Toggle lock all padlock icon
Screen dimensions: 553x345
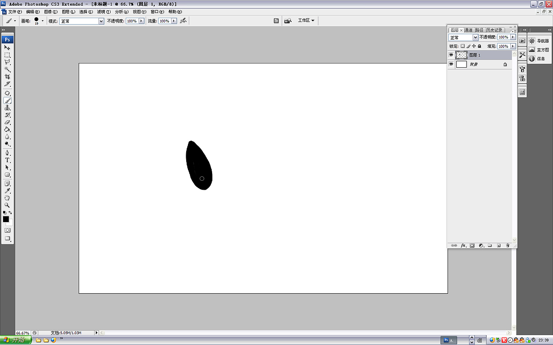[x=480, y=46]
